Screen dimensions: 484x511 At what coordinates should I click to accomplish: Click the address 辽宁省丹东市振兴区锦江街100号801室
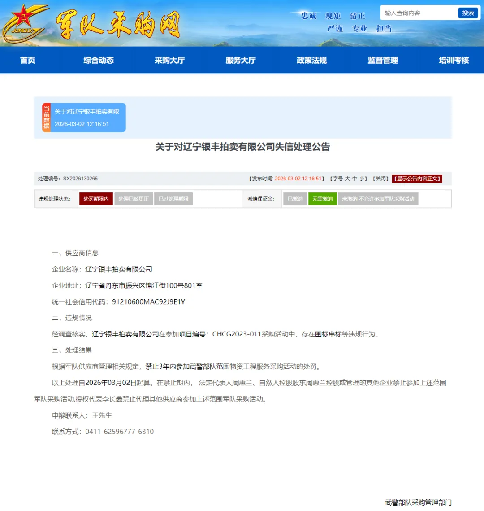click(144, 285)
